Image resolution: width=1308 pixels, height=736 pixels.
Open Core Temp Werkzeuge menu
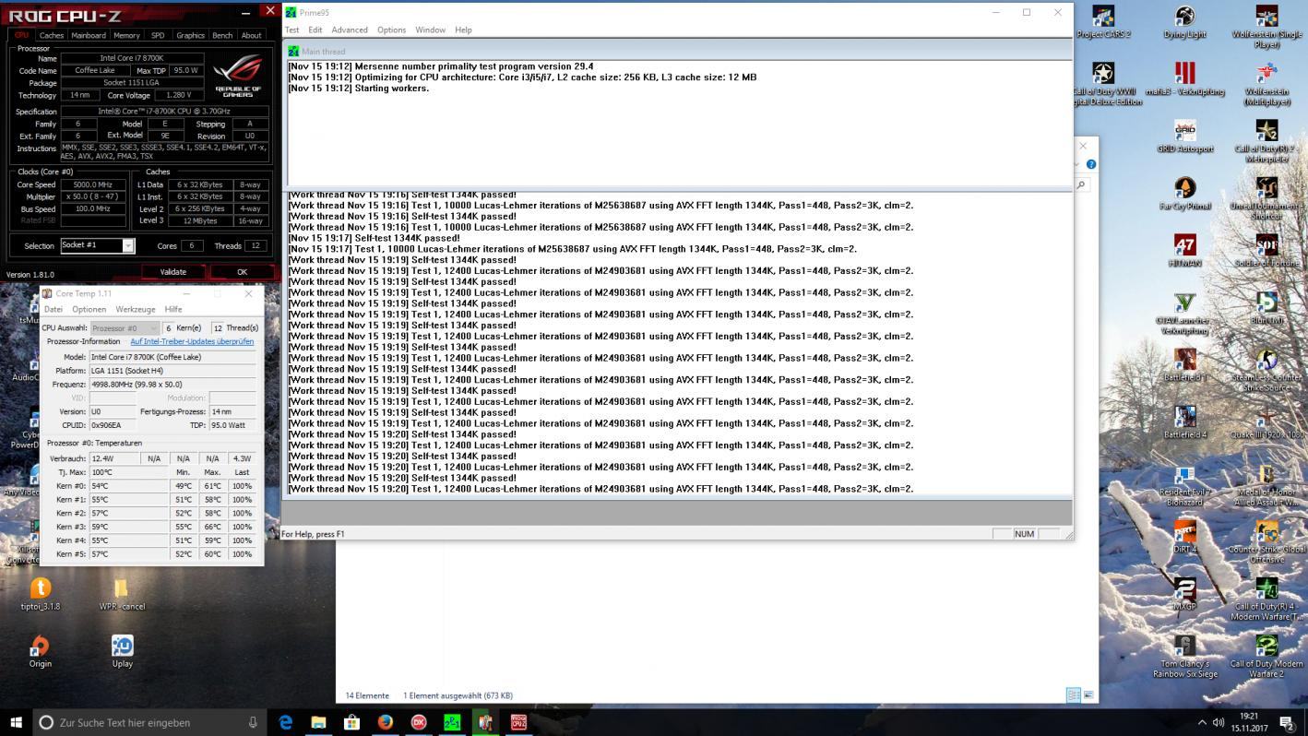click(136, 309)
